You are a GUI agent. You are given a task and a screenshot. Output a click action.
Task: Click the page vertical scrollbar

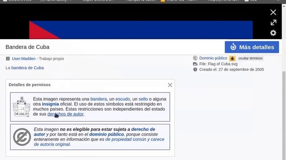(x=284, y=116)
